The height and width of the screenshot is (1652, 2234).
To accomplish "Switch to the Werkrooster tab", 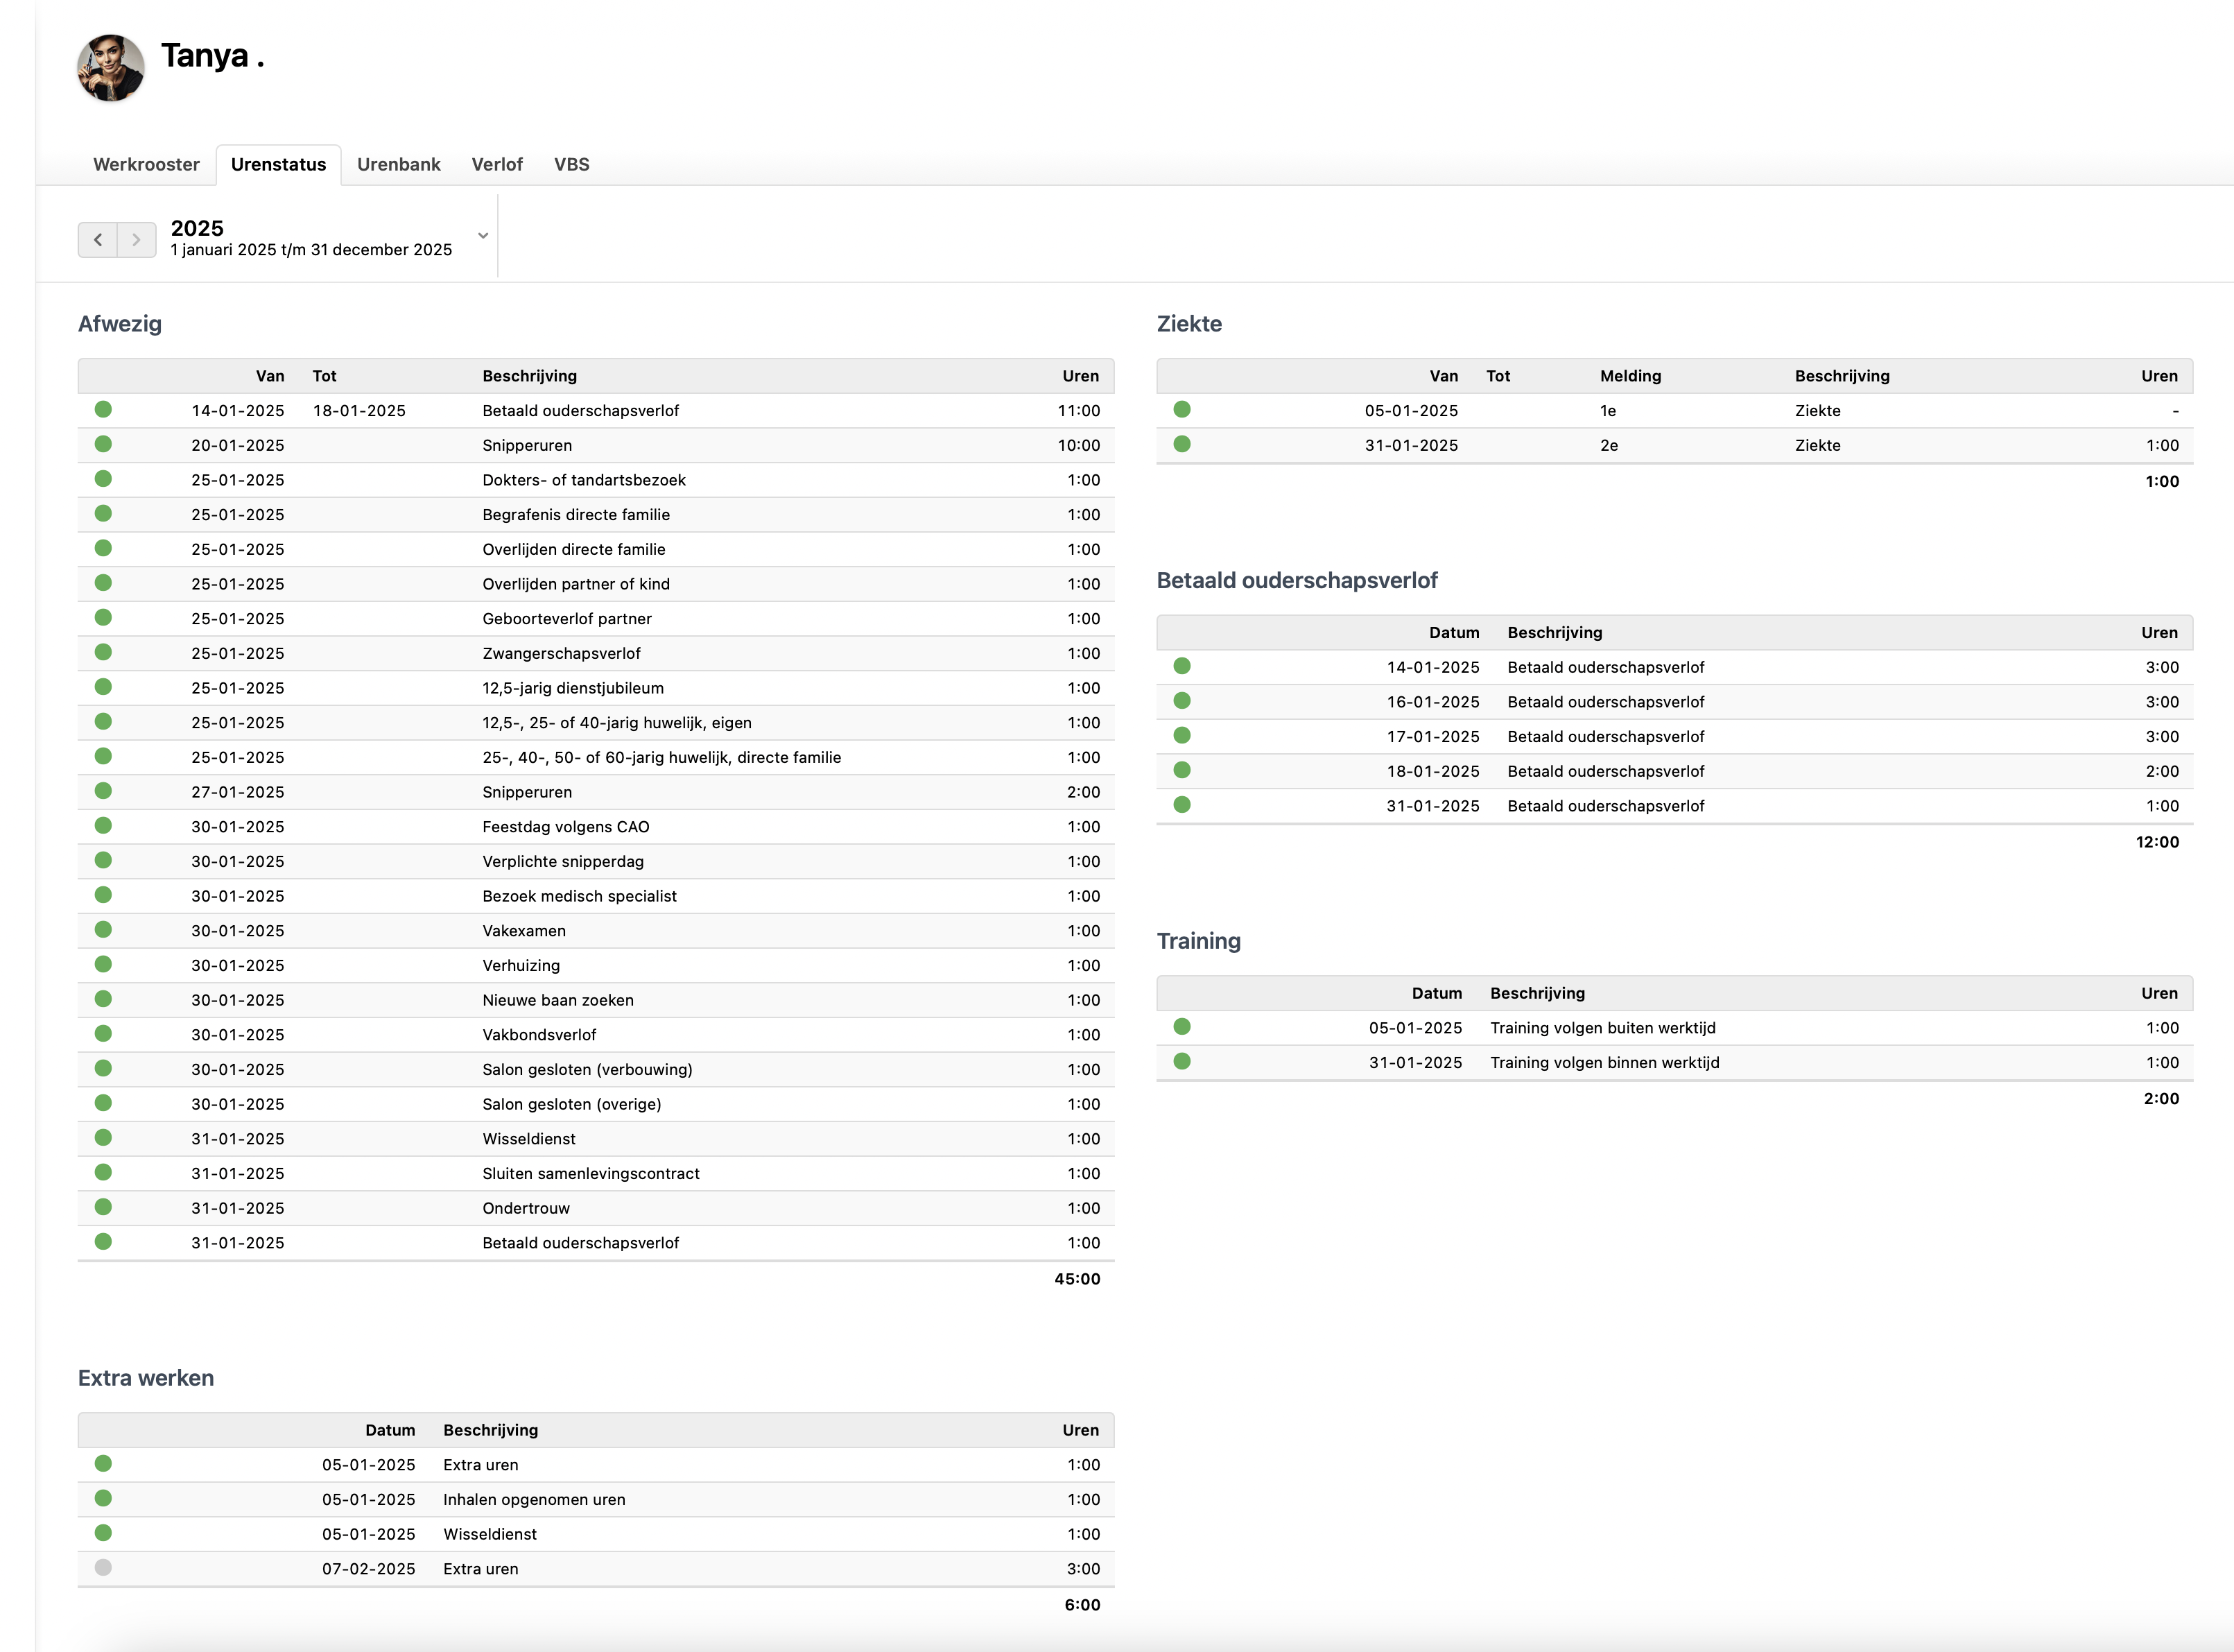I will [x=146, y=164].
